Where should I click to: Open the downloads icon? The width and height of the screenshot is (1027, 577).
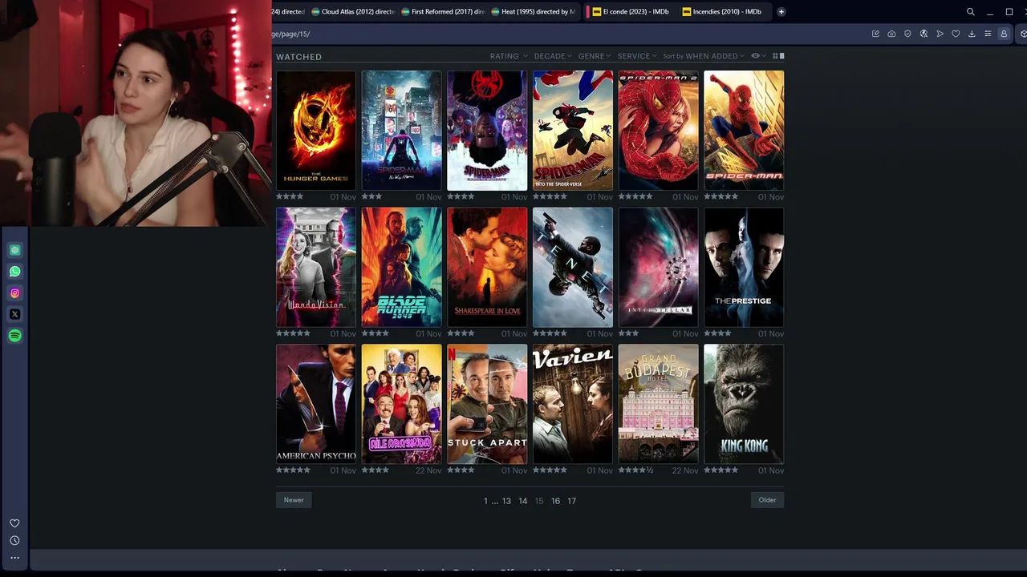click(972, 34)
